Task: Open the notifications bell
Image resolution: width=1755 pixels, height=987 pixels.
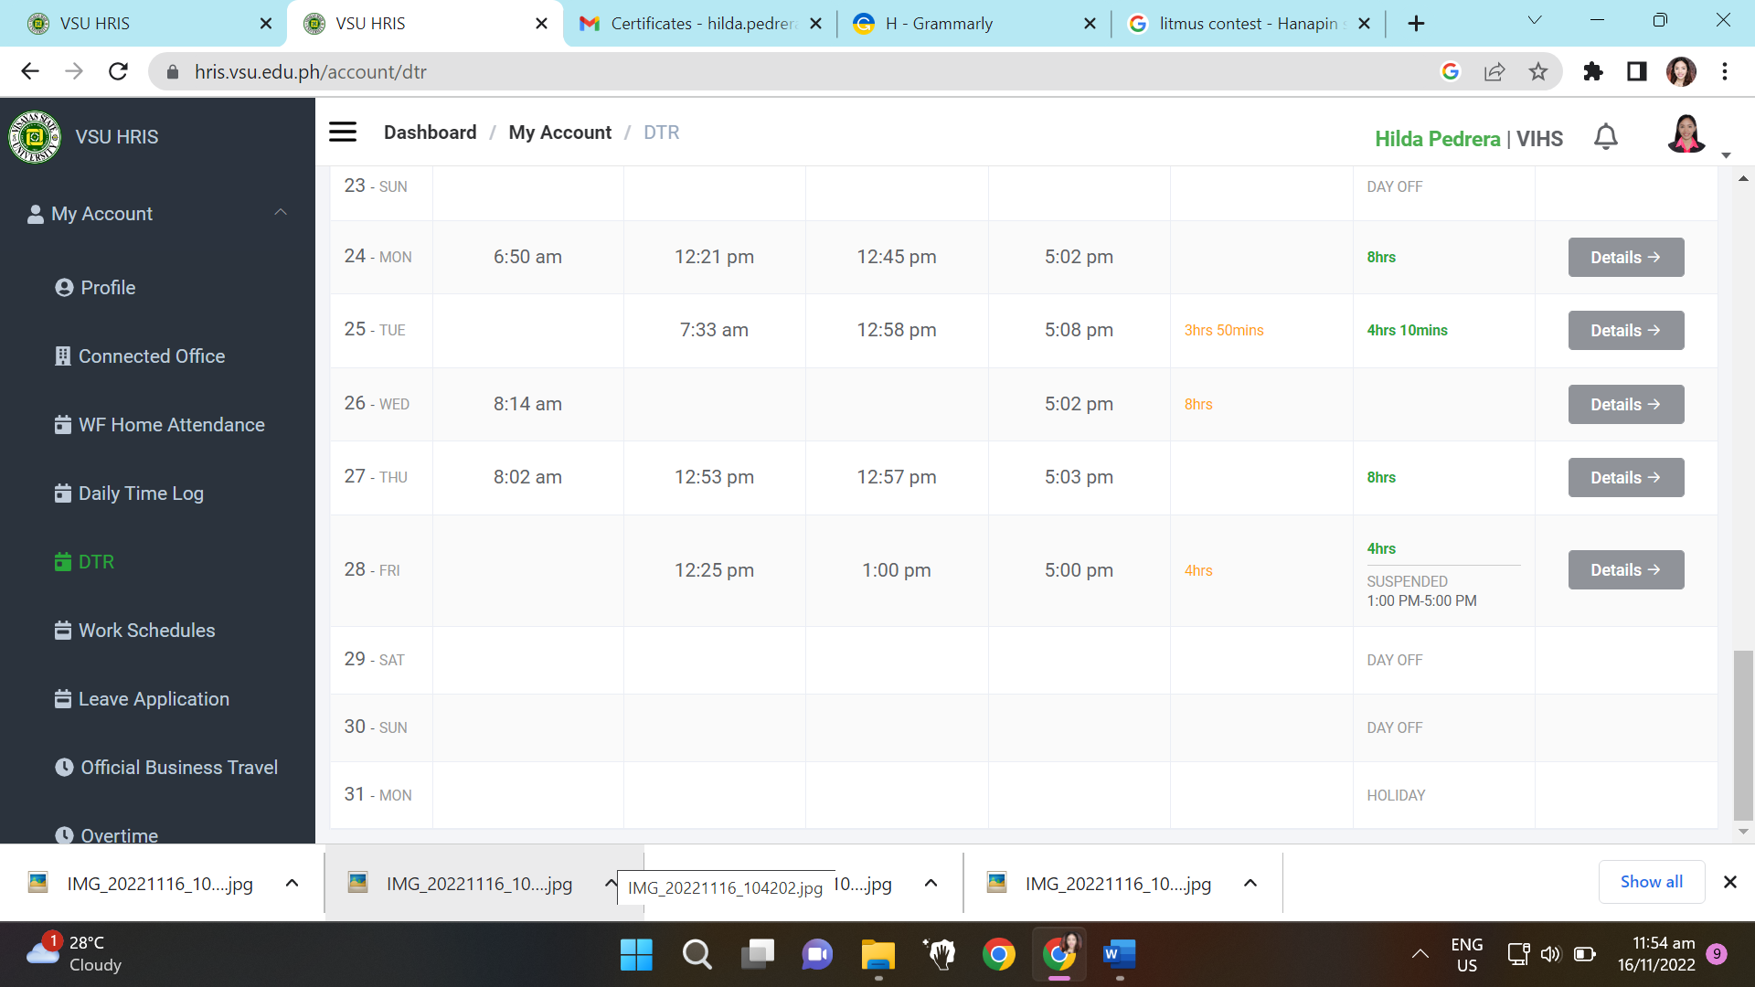Action: 1605,137
